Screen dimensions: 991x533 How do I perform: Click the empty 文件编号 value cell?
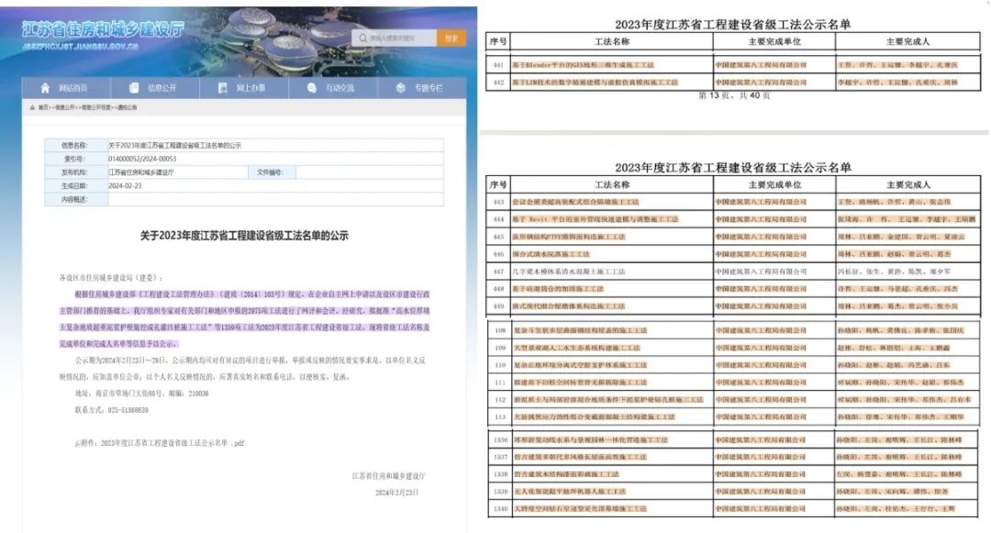click(x=369, y=172)
